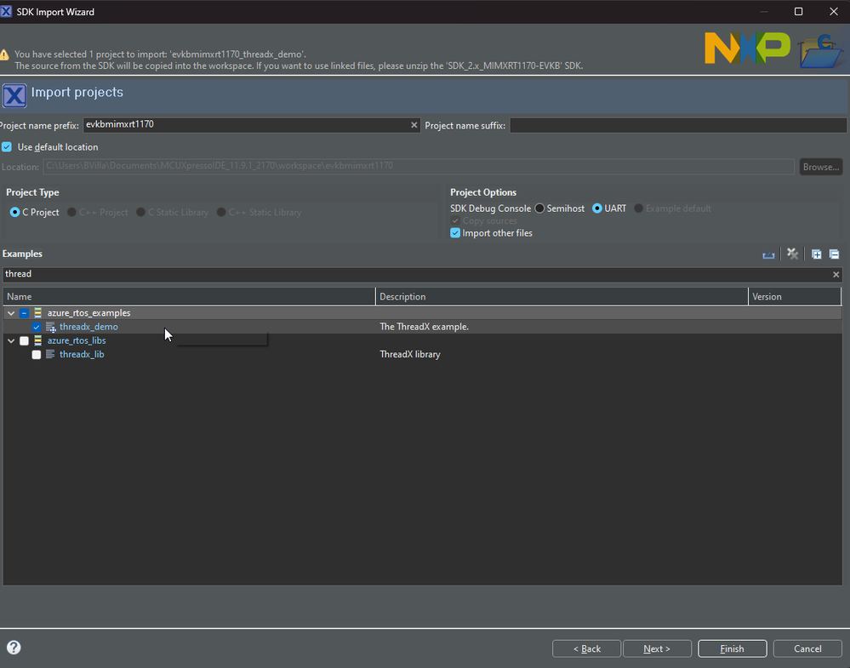Uncheck Use default location

pyautogui.click(x=7, y=146)
